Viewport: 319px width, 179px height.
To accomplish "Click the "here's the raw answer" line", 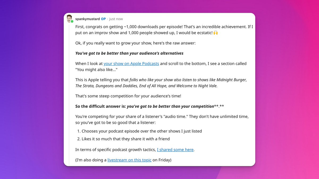I will 135,43.
